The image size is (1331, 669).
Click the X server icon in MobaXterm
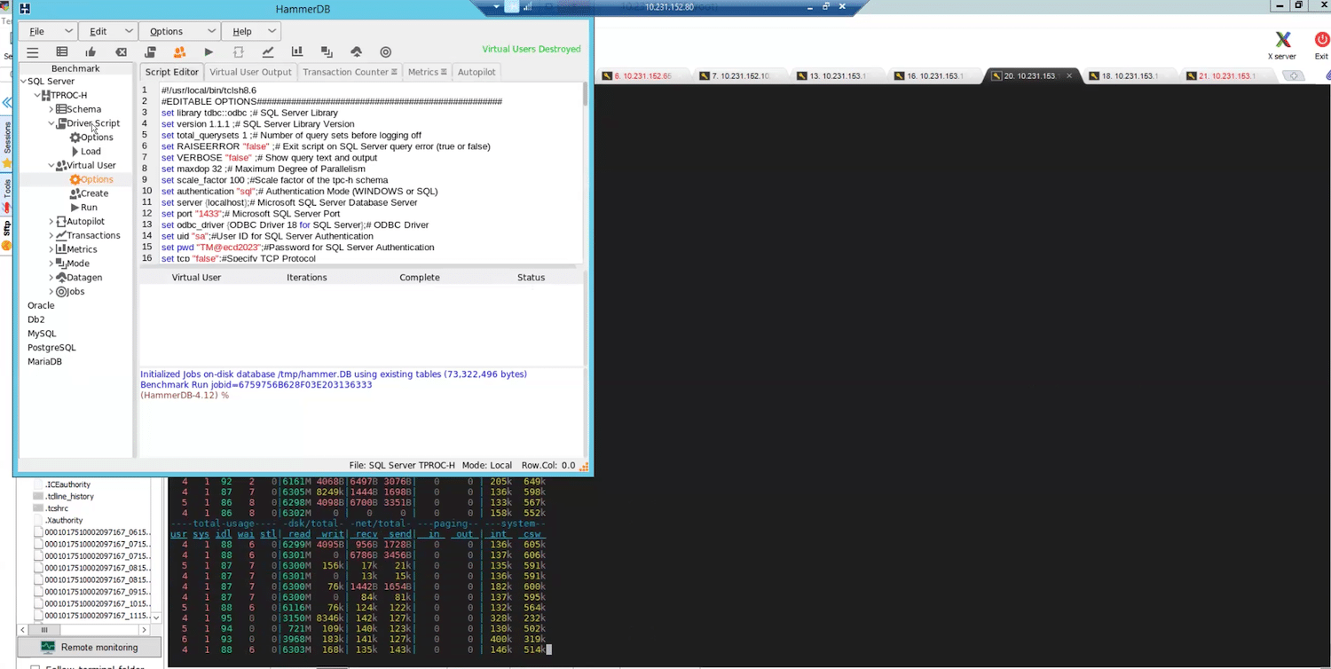tap(1282, 45)
